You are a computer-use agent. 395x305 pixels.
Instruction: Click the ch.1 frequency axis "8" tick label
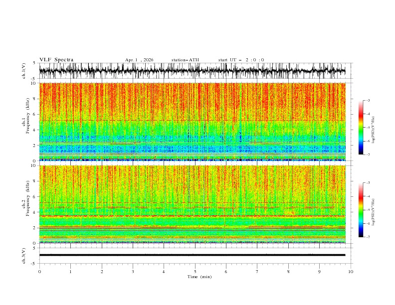point(35,99)
